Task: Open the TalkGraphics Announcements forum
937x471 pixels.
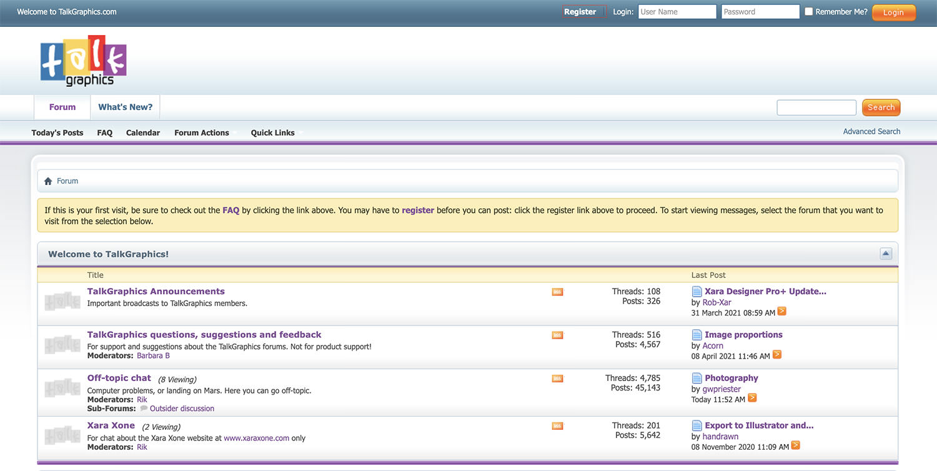Action: 156,292
